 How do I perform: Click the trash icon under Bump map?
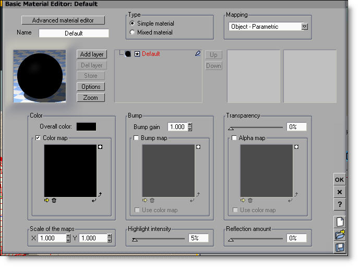(152, 200)
